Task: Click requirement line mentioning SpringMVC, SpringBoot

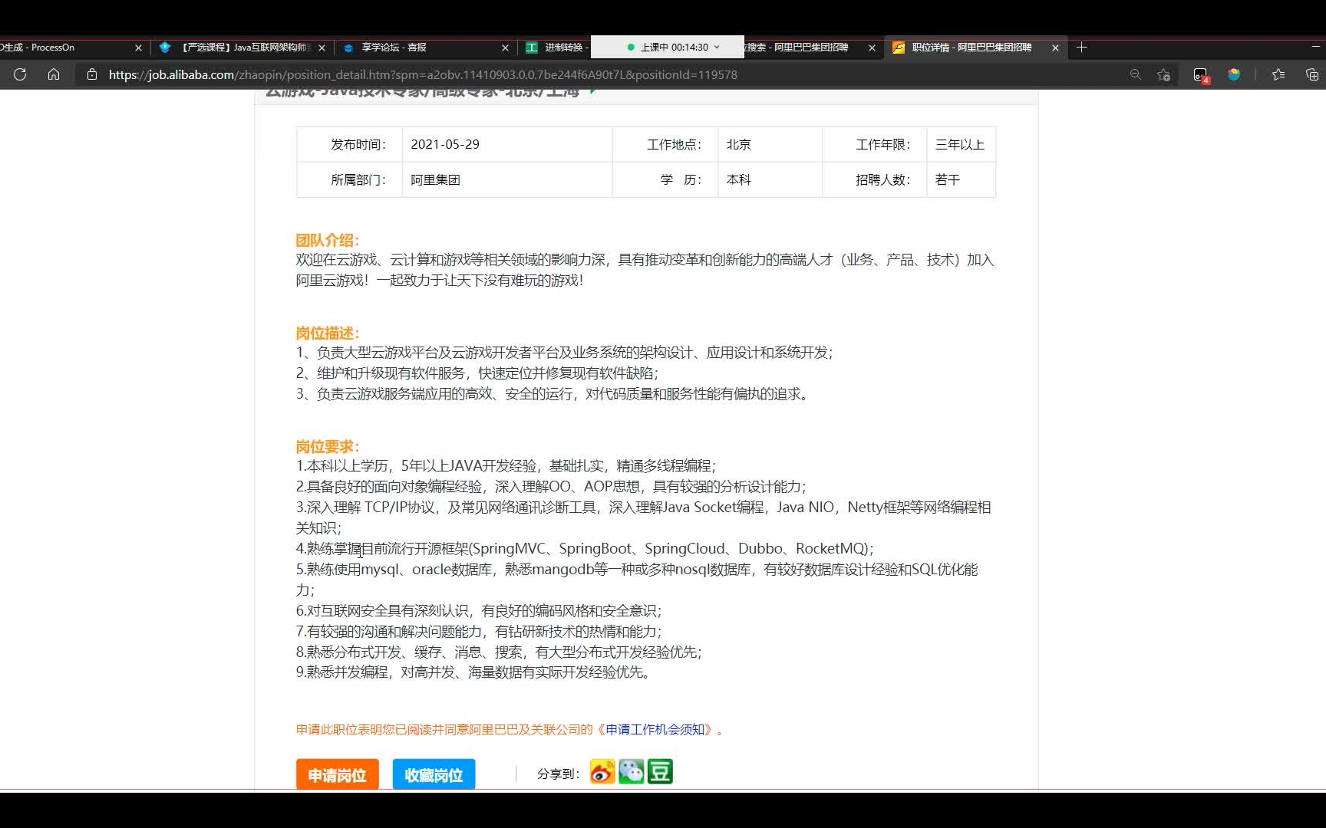Action: (x=585, y=549)
